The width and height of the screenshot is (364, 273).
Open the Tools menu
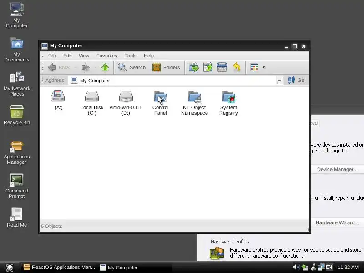pyautogui.click(x=130, y=56)
